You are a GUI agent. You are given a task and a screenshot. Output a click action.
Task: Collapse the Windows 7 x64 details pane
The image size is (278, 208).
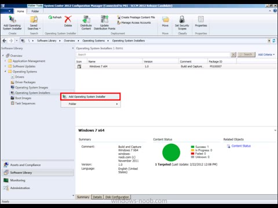click(275, 131)
